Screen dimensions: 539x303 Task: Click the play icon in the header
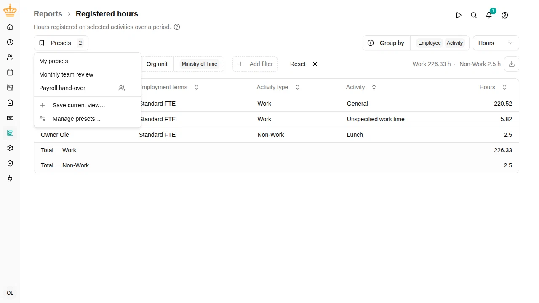459,15
